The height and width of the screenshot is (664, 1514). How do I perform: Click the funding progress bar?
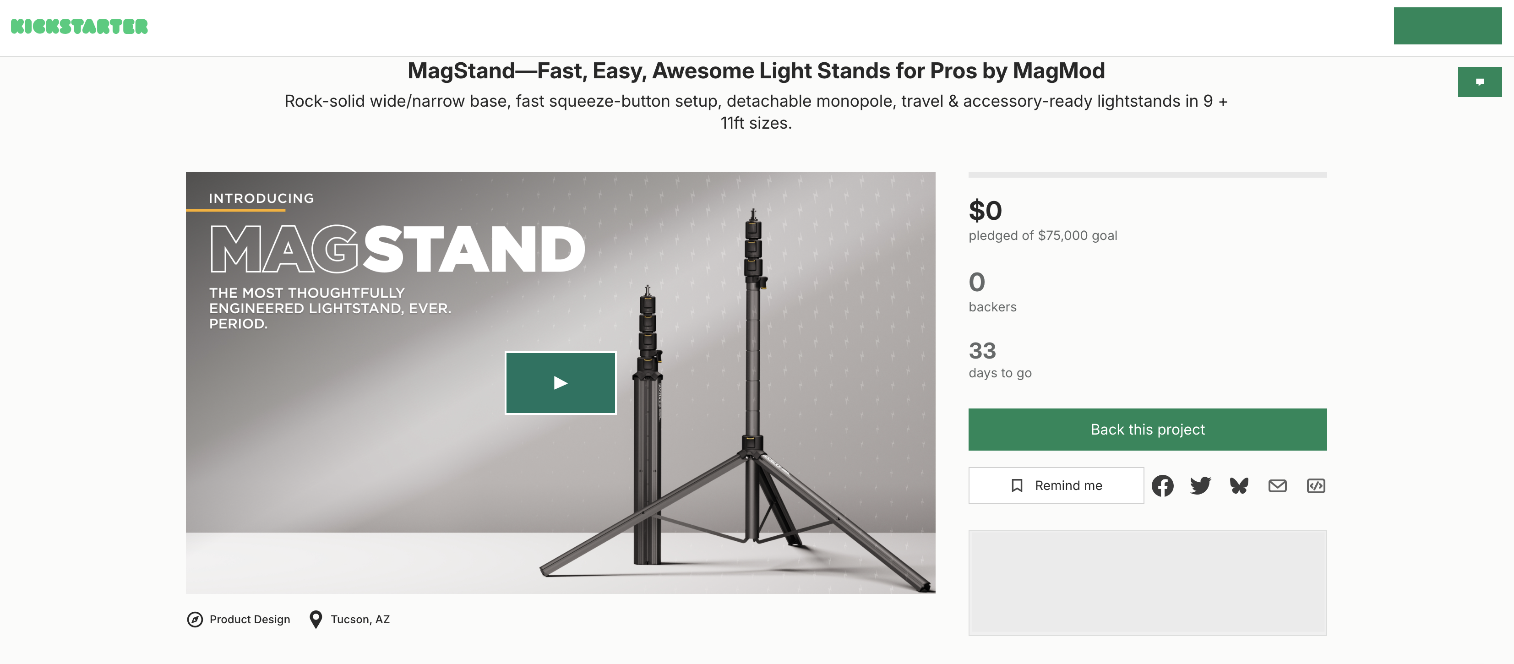point(1147,175)
